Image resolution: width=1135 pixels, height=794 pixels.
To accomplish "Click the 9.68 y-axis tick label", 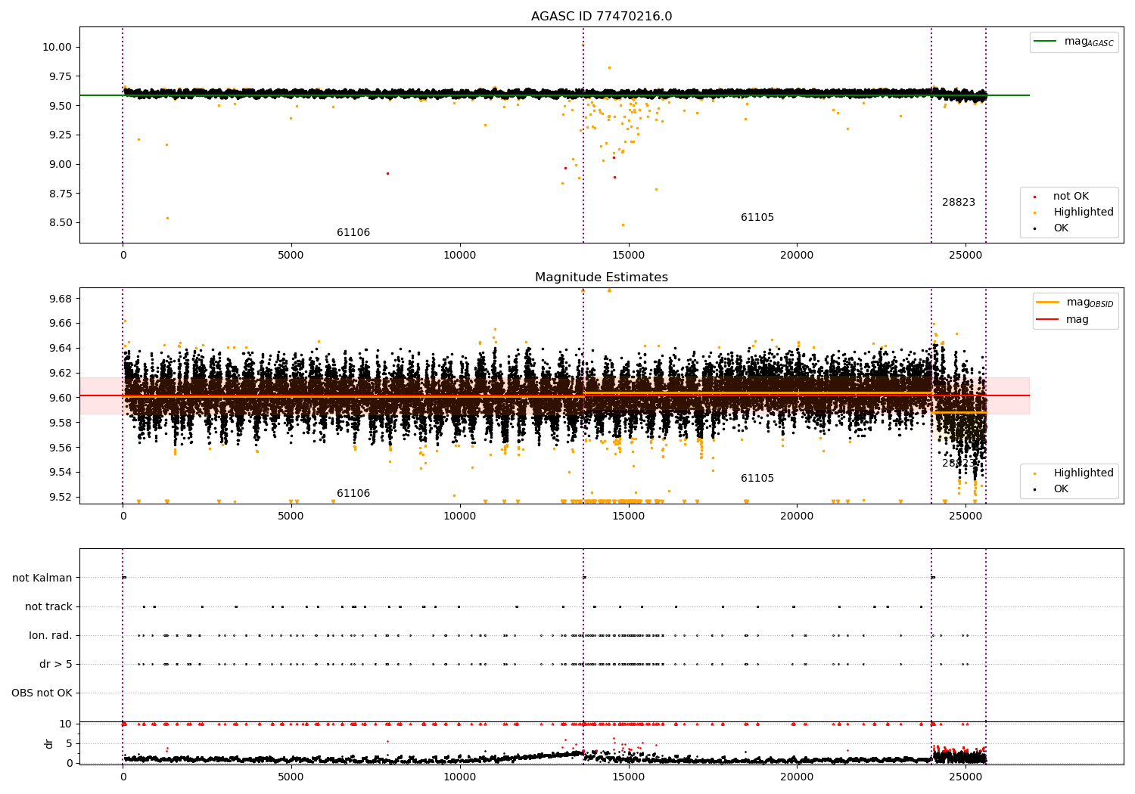I will 60,299.
